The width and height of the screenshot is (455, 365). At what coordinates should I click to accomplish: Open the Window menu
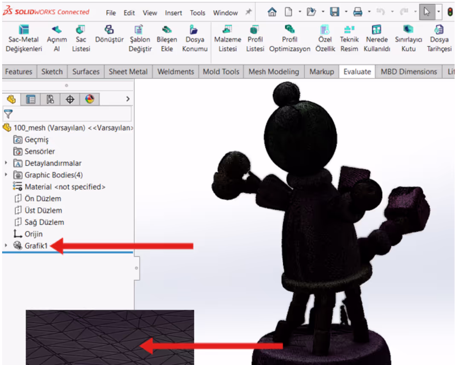tap(226, 13)
